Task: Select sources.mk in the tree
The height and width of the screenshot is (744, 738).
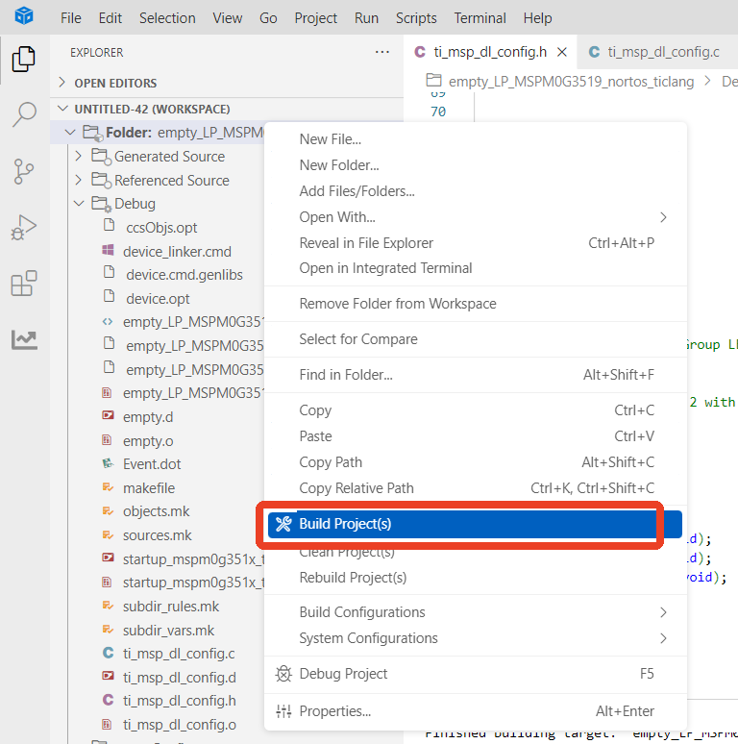Action: (x=157, y=535)
